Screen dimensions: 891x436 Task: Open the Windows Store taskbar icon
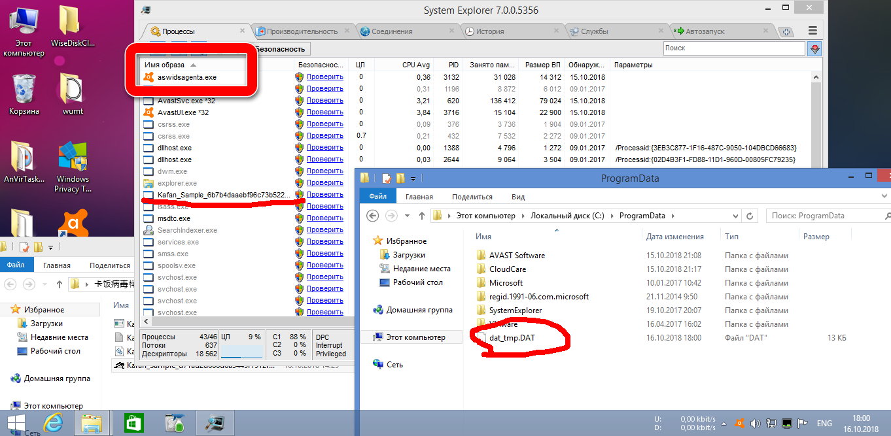click(x=135, y=424)
